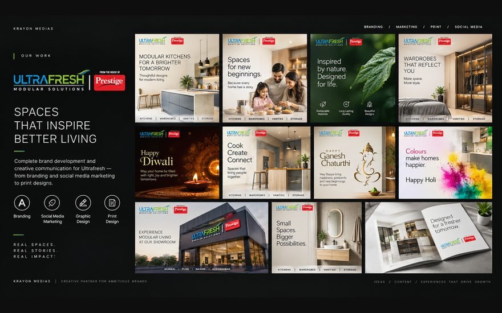Open the Cook Create Connect post
The width and height of the screenshot is (502, 313).
pyautogui.click(x=266, y=163)
